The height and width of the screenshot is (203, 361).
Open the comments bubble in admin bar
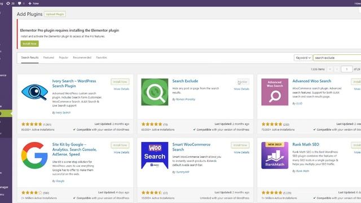20,3
